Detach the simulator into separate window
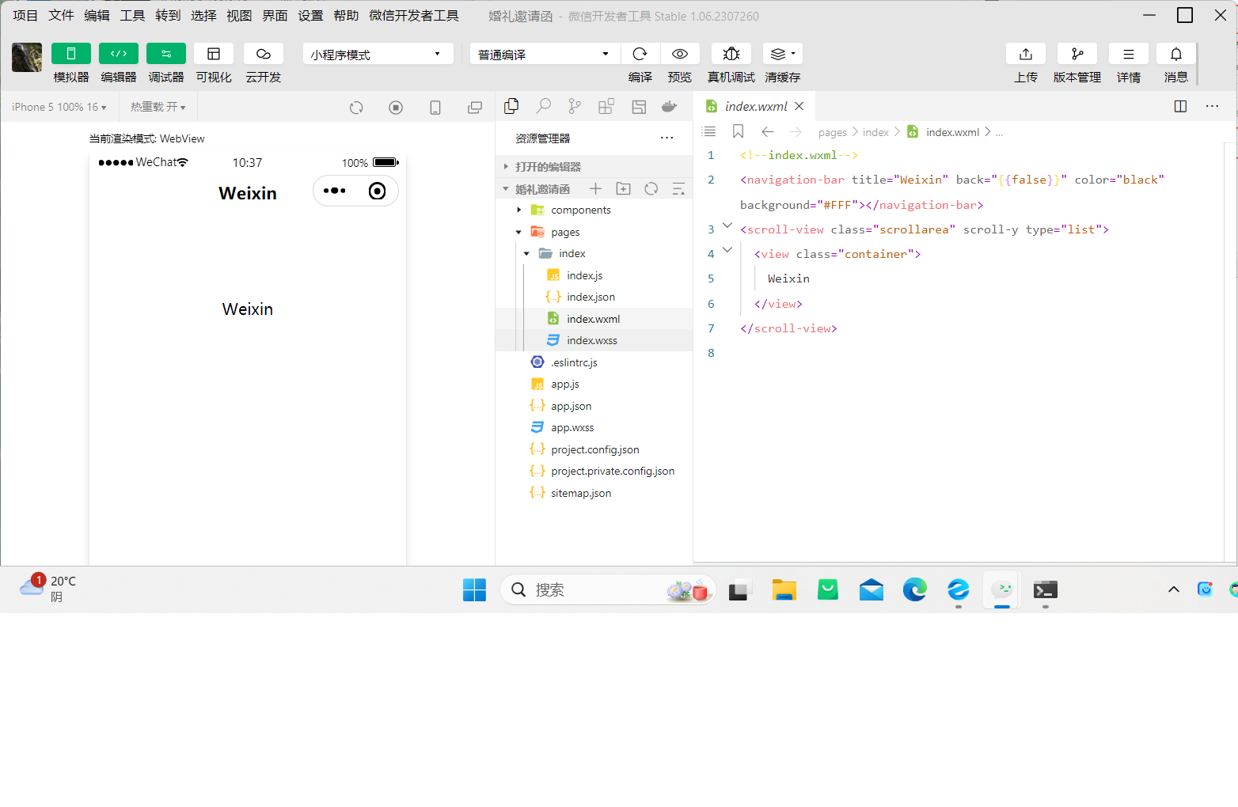The image size is (1238, 807). click(x=475, y=108)
